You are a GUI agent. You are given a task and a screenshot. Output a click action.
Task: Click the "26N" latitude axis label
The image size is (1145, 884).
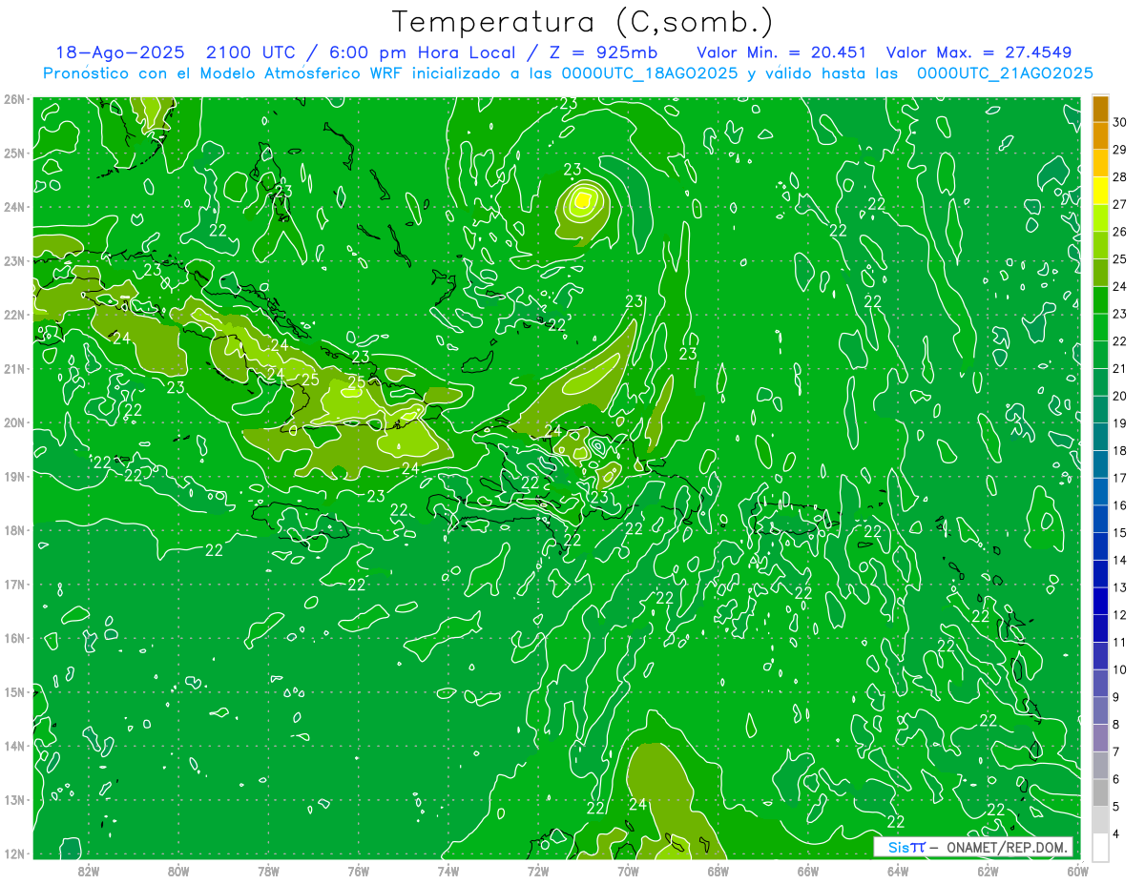15,99
